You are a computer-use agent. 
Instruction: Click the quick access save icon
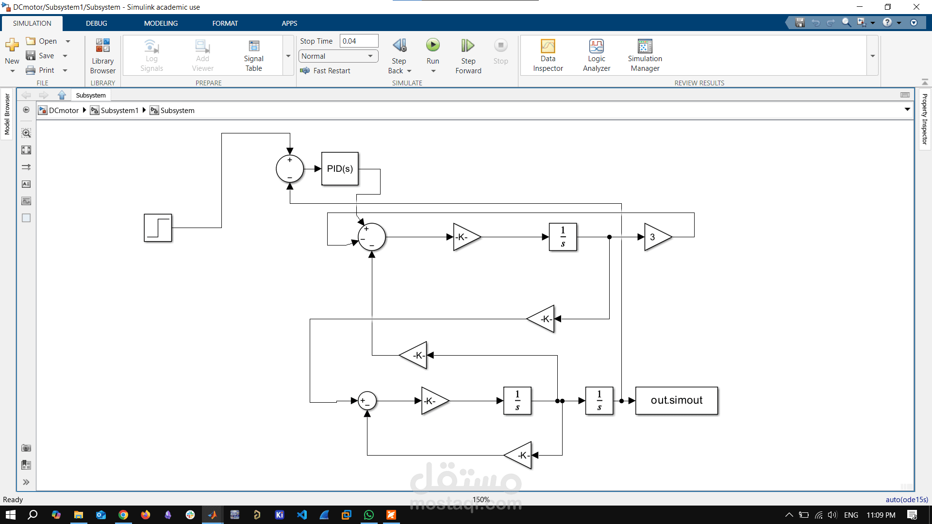tap(800, 23)
